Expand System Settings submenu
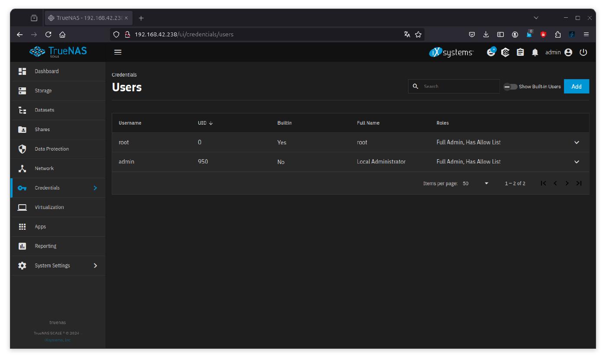The image size is (606, 360). tap(95, 266)
